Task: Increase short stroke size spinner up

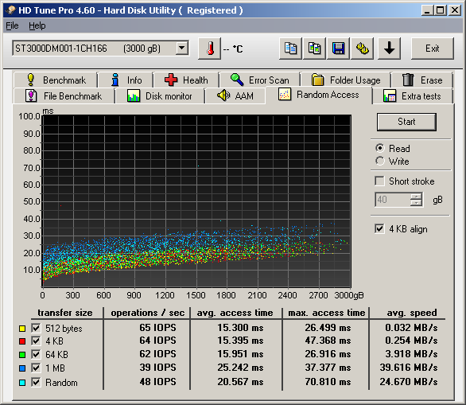Action: click(416, 196)
